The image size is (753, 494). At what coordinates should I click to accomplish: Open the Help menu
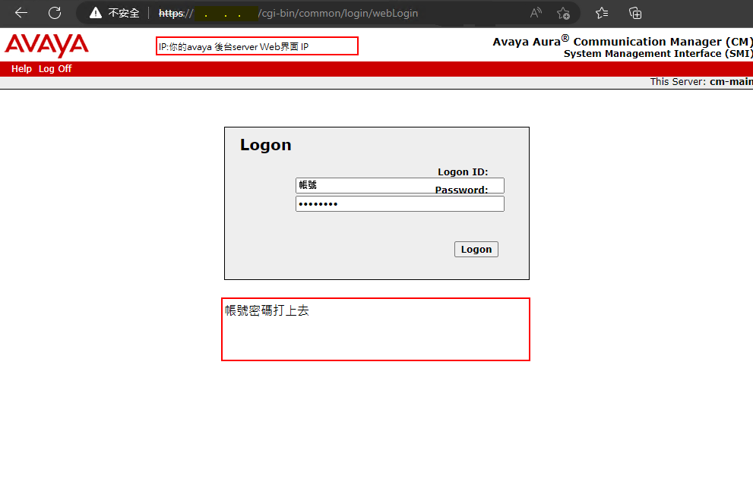[x=21, y=68]
